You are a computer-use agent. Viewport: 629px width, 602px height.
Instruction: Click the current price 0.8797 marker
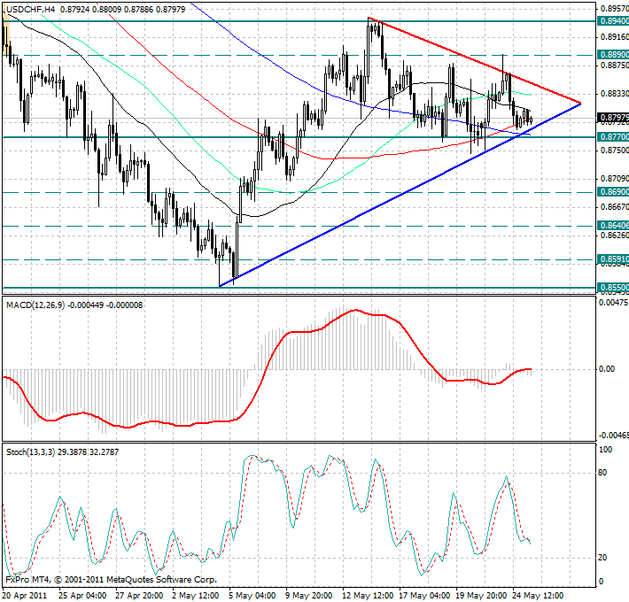612,118
